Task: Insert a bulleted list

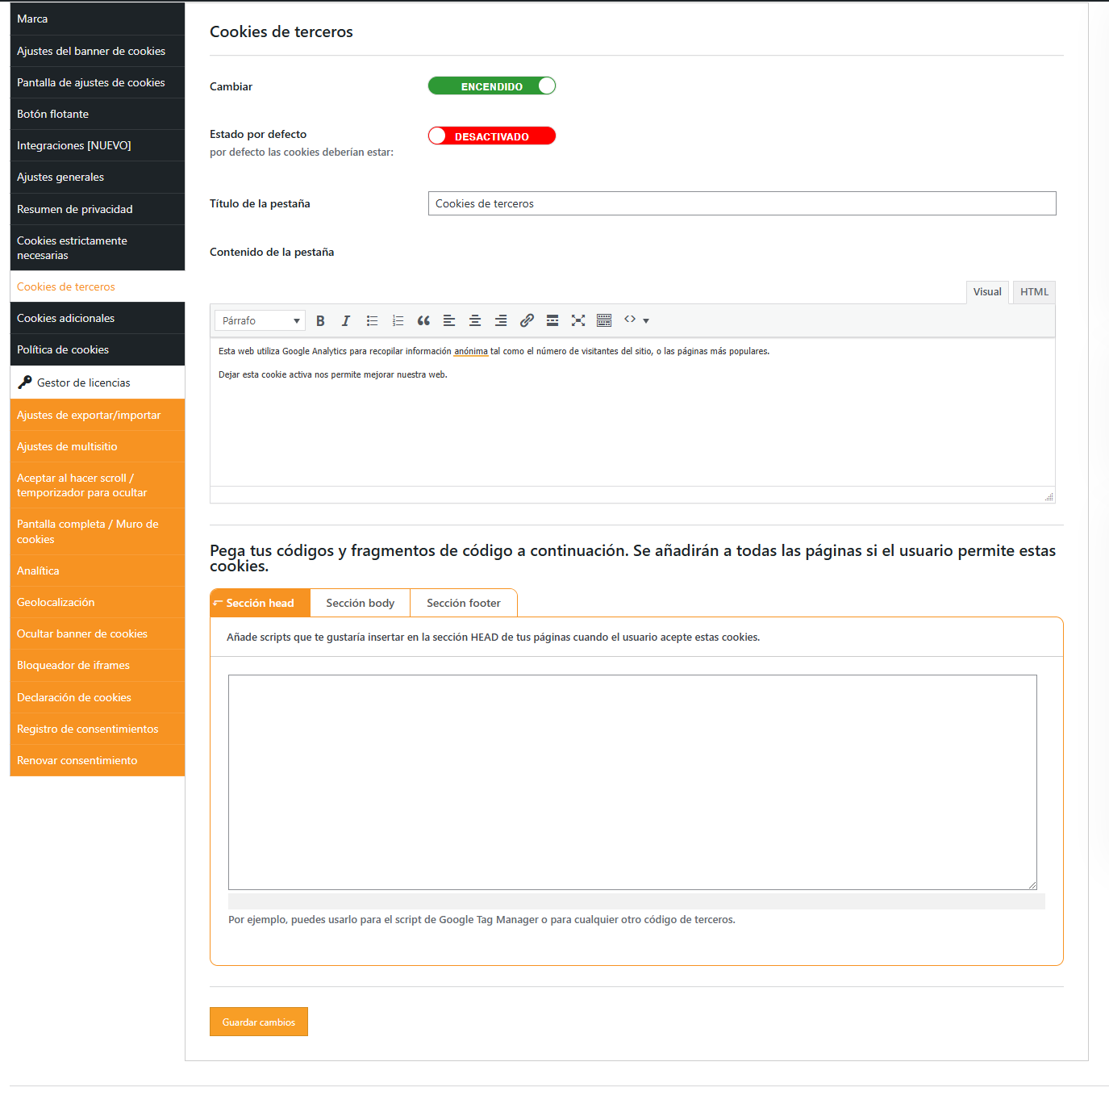Action: click(372, 320)
